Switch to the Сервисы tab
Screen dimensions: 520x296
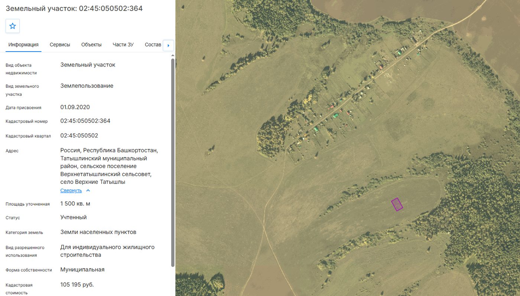pyautogui.click(x=60, y=45)
